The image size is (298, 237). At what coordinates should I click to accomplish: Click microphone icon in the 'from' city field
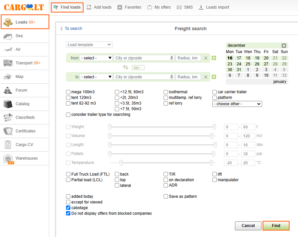coord(172,58)
